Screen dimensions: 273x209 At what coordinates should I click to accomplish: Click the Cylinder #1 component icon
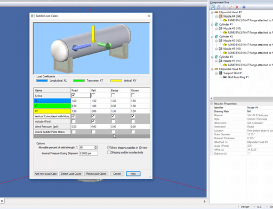[x=216, y=24]
